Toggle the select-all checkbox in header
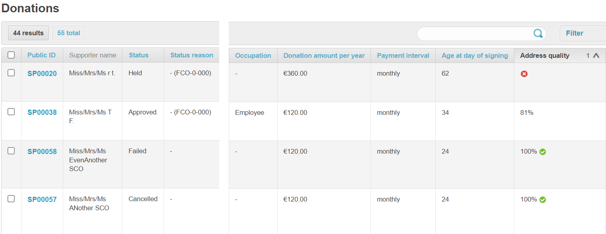This screenshot has width=606, height=234. (x=11, y=55)
